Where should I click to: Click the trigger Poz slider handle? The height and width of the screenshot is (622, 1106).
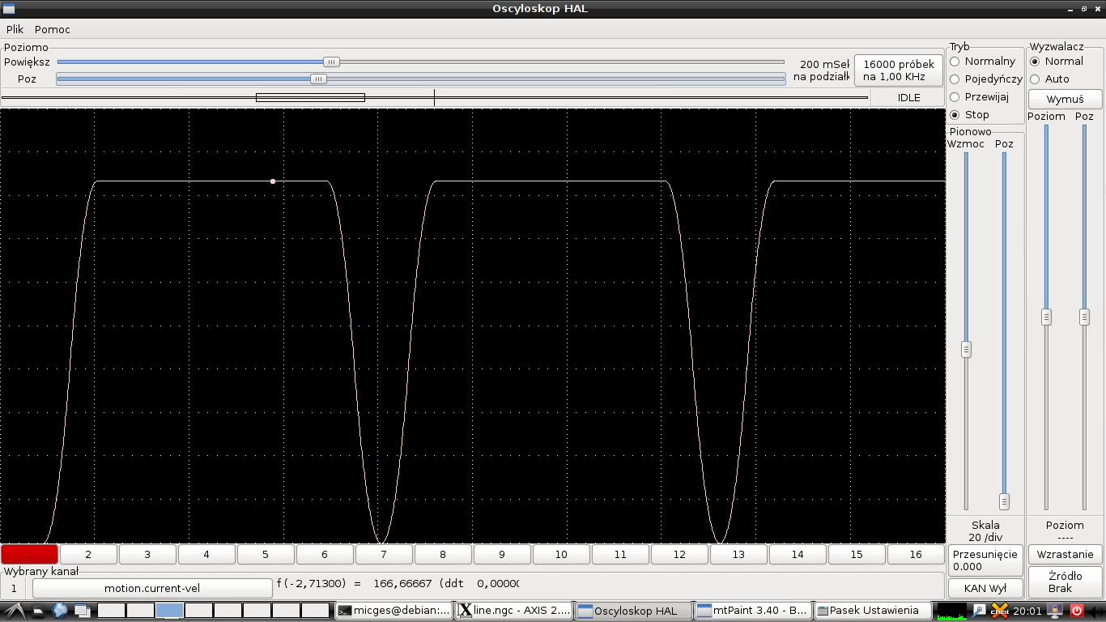click(x=1084, y=317)
